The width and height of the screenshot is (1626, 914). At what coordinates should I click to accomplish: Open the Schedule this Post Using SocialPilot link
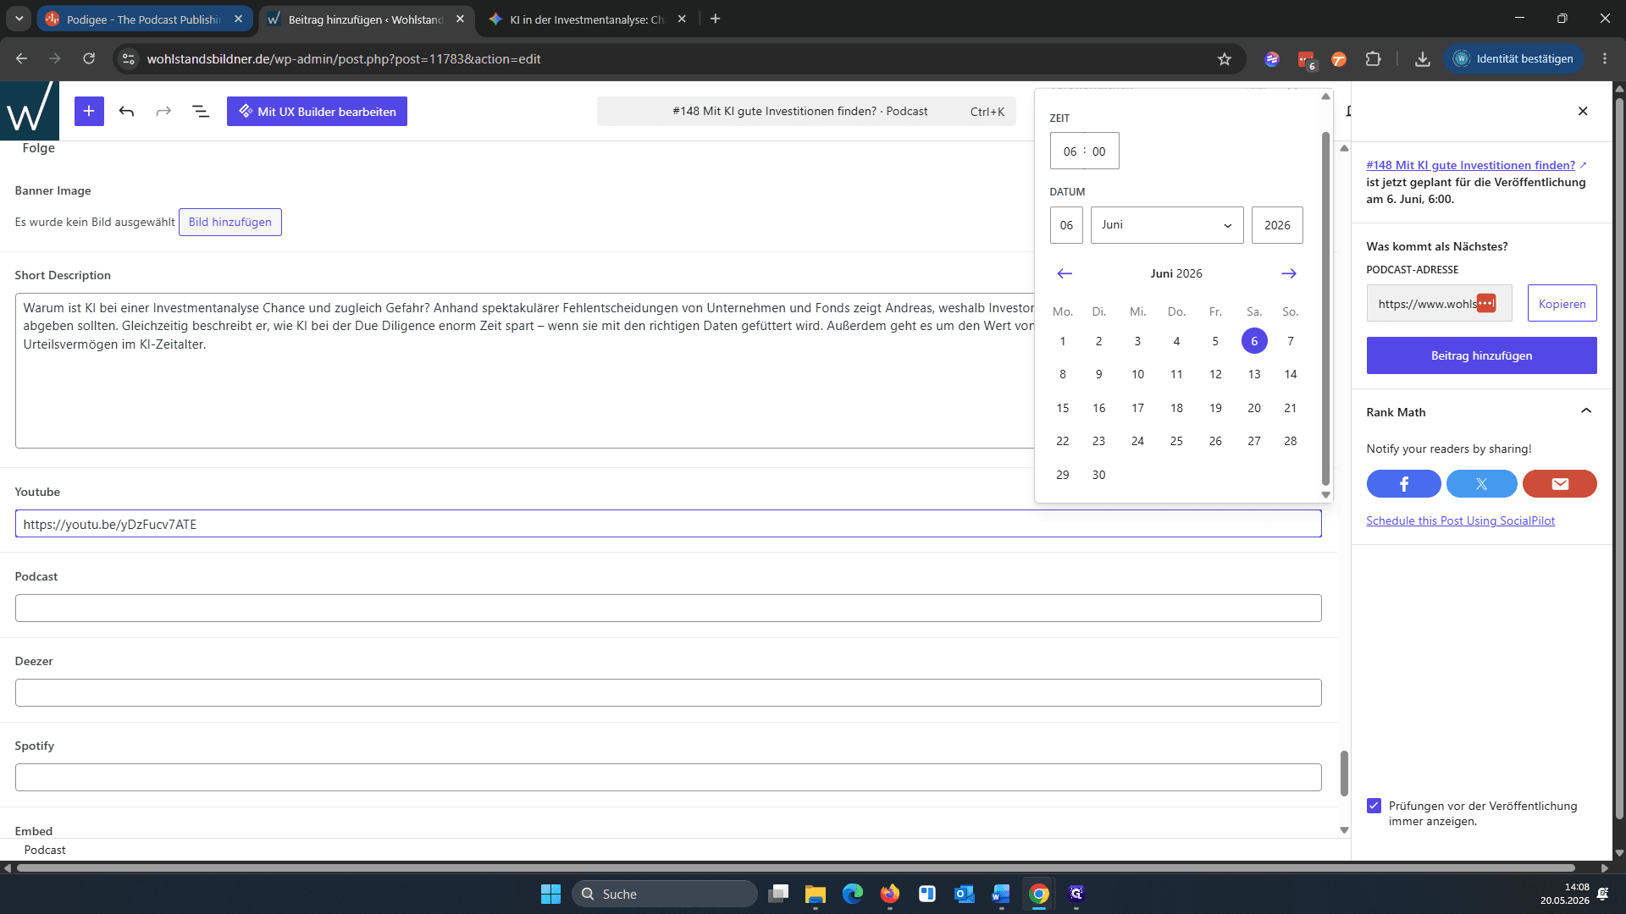(x=1460, y=520)
